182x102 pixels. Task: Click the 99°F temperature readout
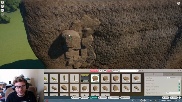tap(151, 101)
